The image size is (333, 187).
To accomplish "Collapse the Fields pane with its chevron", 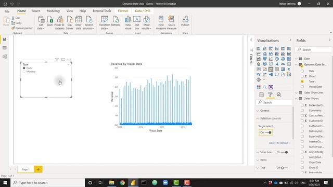I will [x=329, y=40].
